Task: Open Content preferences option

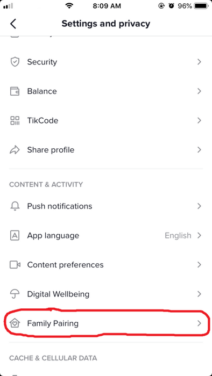Action: point(106,265)
